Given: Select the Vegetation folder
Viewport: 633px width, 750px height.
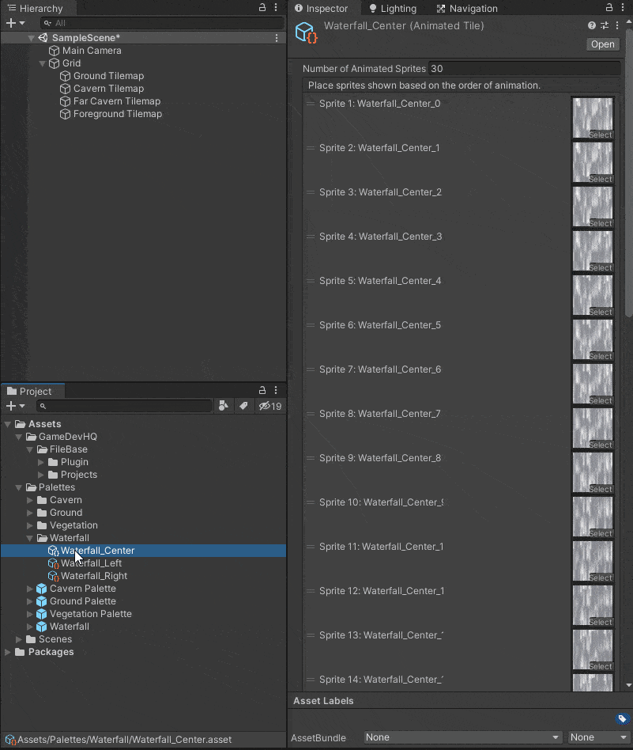Looking at the screenshot, I should 67,525.
